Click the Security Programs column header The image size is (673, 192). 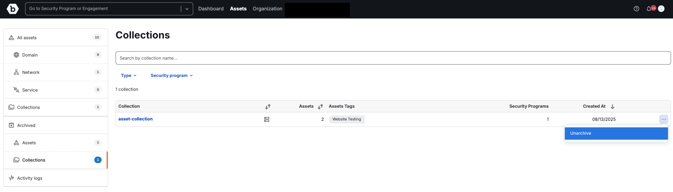coord(529,106)
